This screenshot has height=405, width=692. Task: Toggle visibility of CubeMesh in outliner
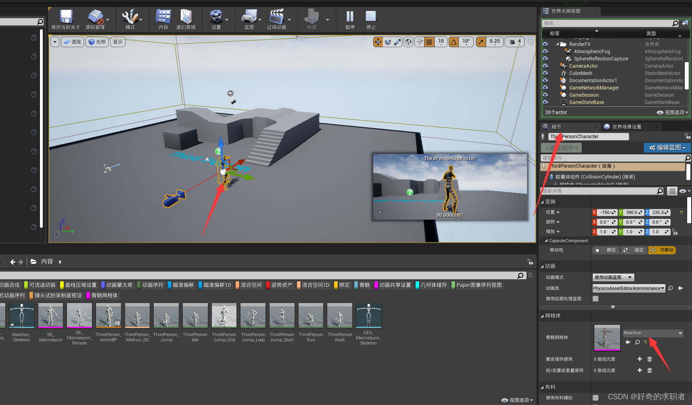(545, 73)
